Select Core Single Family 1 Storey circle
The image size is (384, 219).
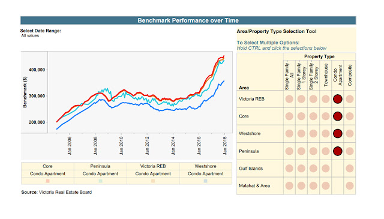[301, 116]
